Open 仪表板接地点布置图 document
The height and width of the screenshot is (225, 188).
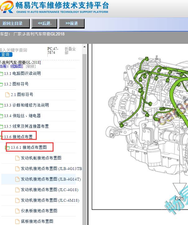39,211
